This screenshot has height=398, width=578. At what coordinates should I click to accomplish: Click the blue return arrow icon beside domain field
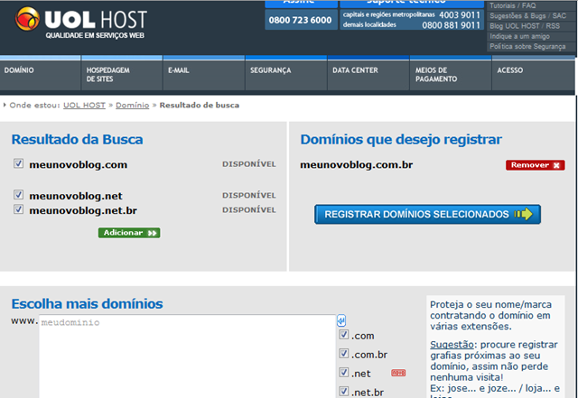(341, 320)
